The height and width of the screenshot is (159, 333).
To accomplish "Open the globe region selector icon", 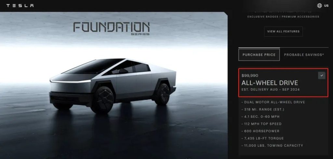I will pyautogui.click(x=319, y=6).
